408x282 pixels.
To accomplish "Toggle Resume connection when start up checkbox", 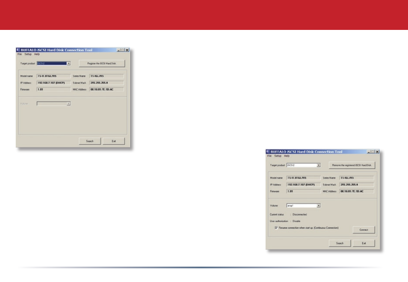I will [276, 228].
